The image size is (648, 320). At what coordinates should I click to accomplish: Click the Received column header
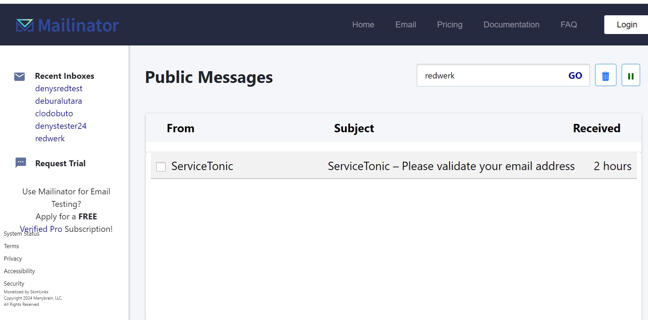(x=597, y=128)
